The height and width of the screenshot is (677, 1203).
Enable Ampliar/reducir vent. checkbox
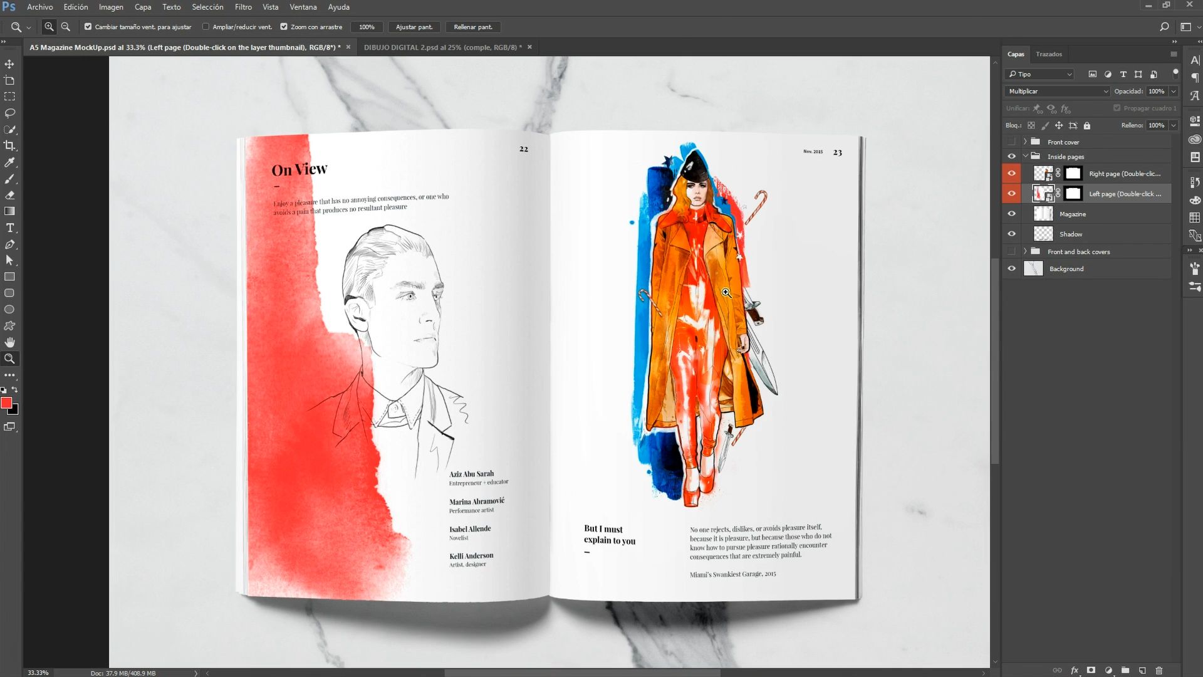206,27
